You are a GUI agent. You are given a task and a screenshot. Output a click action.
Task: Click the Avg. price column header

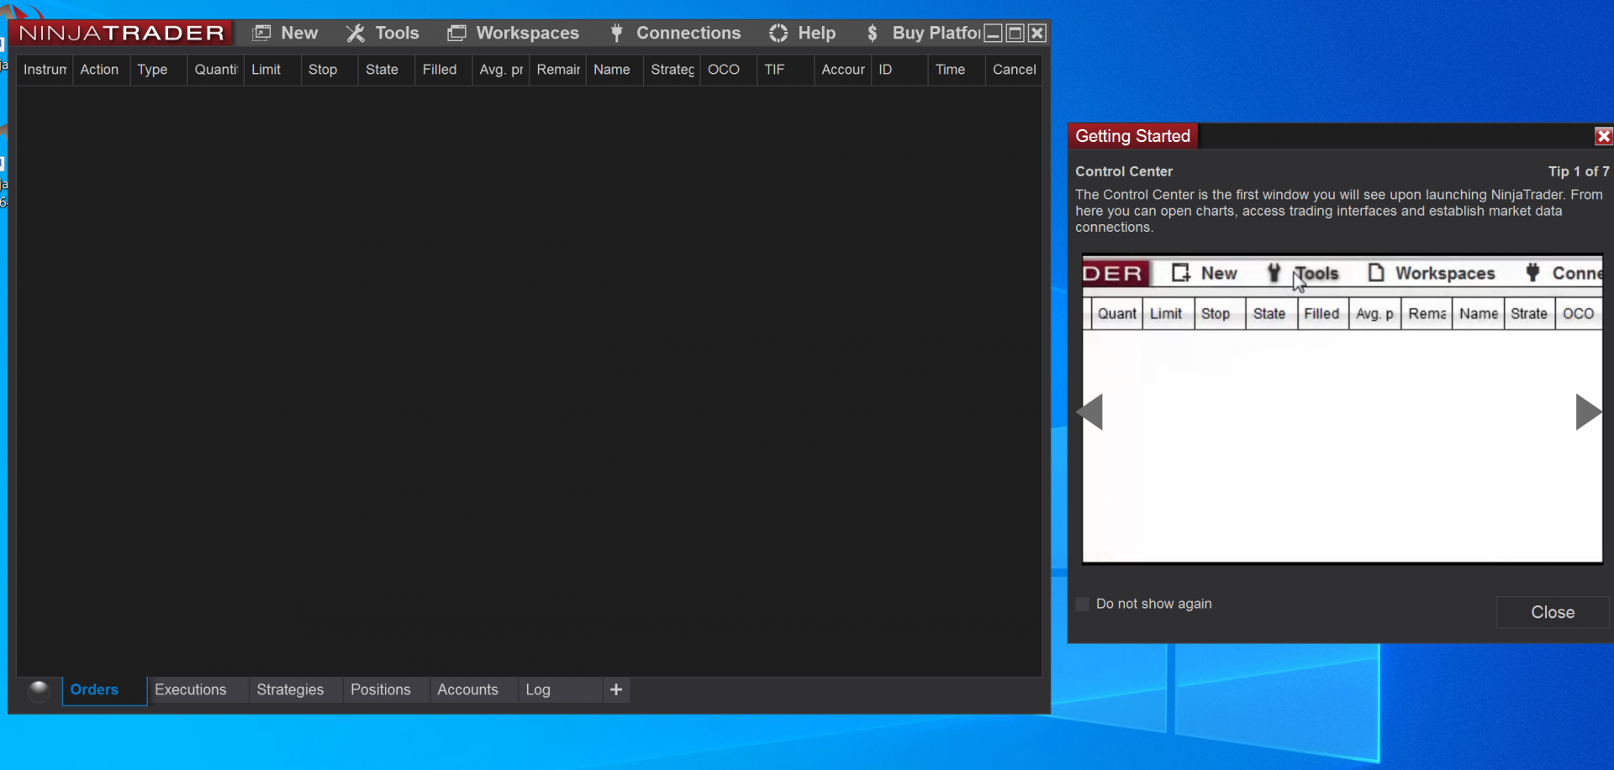(500, 70)
